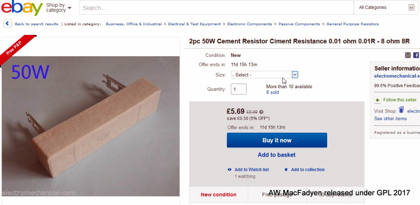Click the Quantity input field
The image size is (420, 205).
click(239, 89)
